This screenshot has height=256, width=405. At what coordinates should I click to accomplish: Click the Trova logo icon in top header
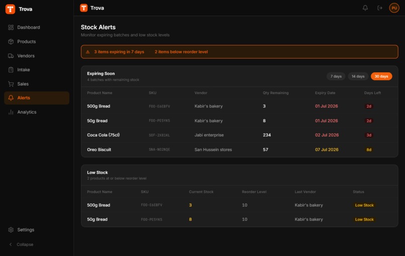(x=84, y=8)
